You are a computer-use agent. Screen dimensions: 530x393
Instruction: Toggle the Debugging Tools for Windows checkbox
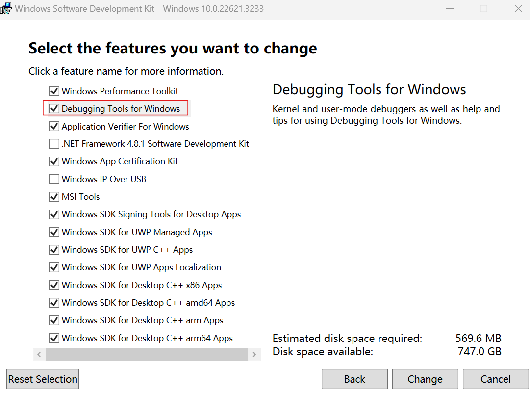(x=54, y=108)
